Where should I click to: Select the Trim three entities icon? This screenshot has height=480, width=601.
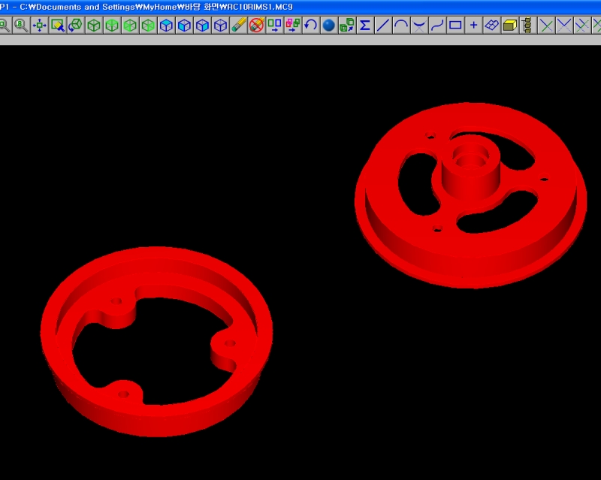click(582, 26)
